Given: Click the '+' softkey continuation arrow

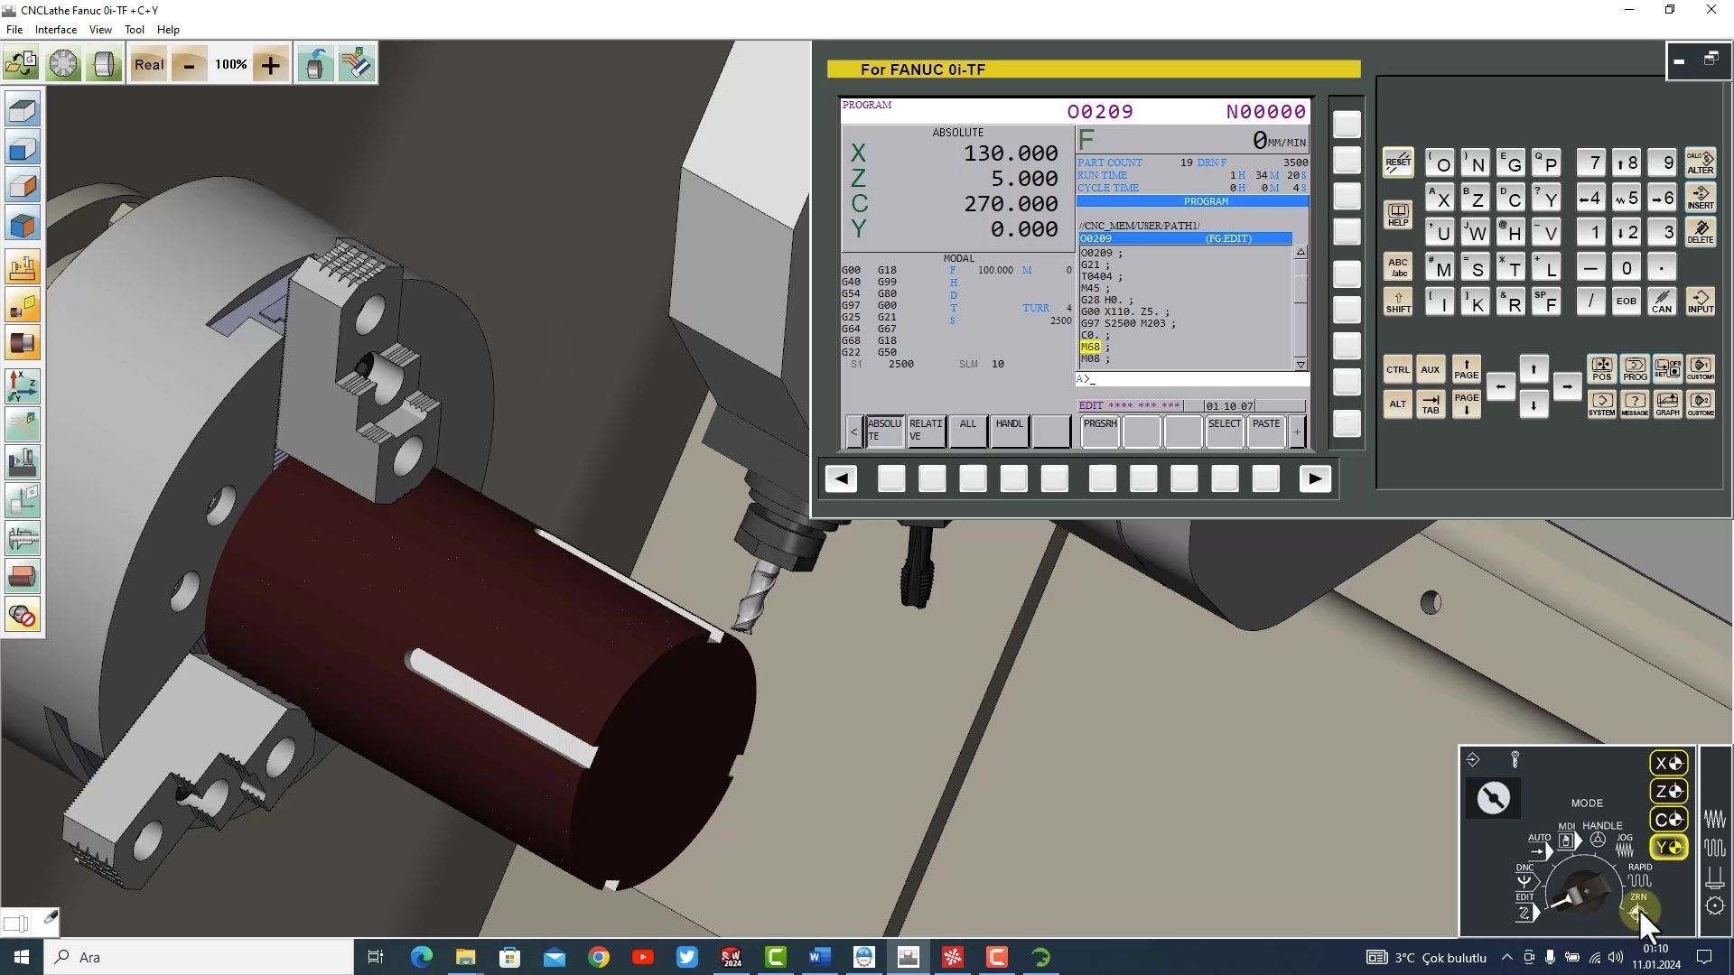Looking at the screenshot, I should pos(1297,432).
